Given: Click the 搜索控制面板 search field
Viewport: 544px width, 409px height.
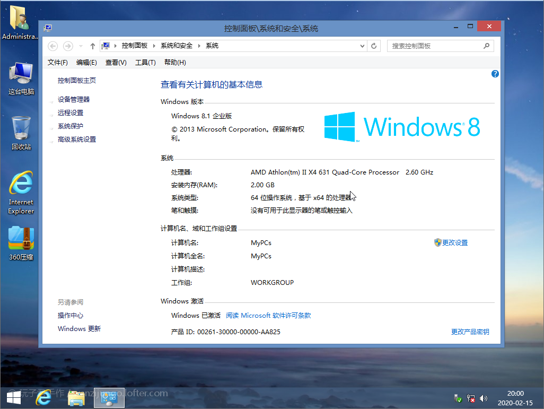Looking at the screenshot, I should click(435, 46).
